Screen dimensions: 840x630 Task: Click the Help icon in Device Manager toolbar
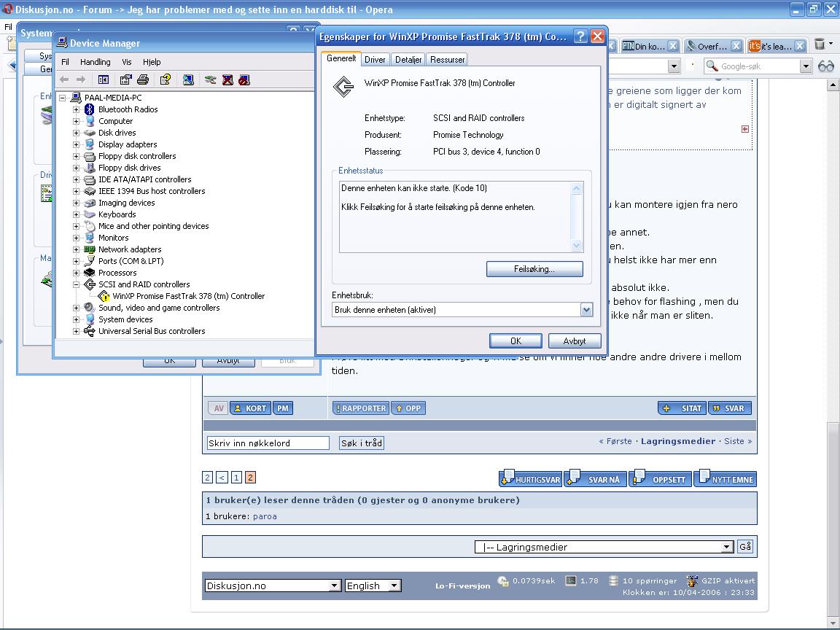(166, 79)
